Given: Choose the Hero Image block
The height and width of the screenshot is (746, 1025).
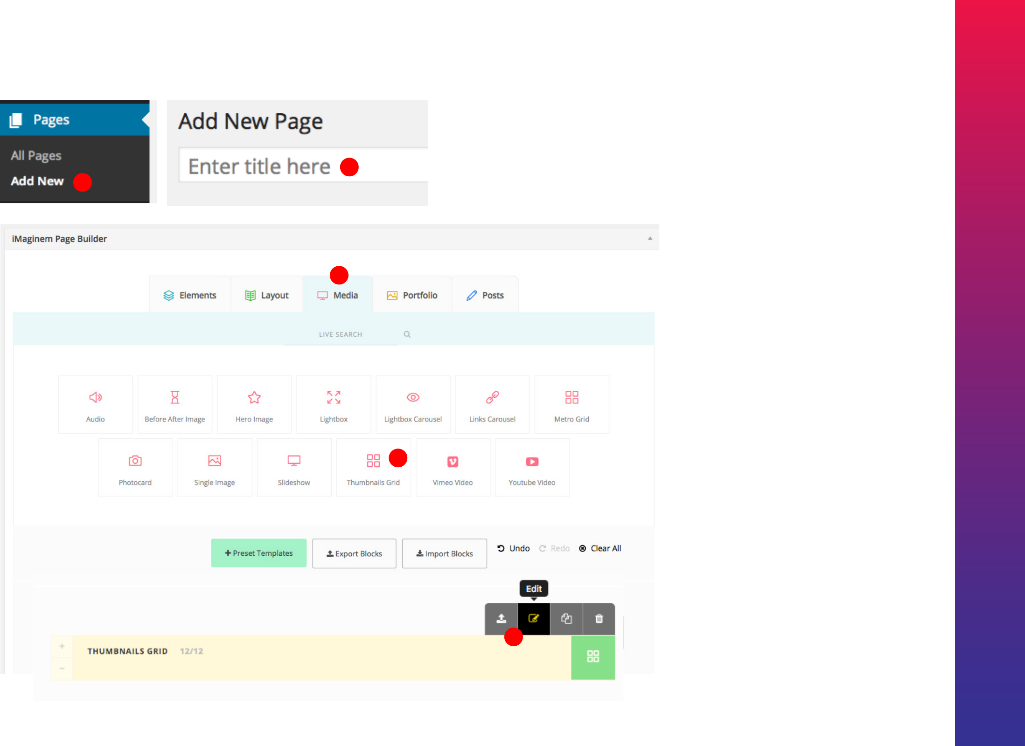Looking at the screenshot, I should click(x=254, y=405).
